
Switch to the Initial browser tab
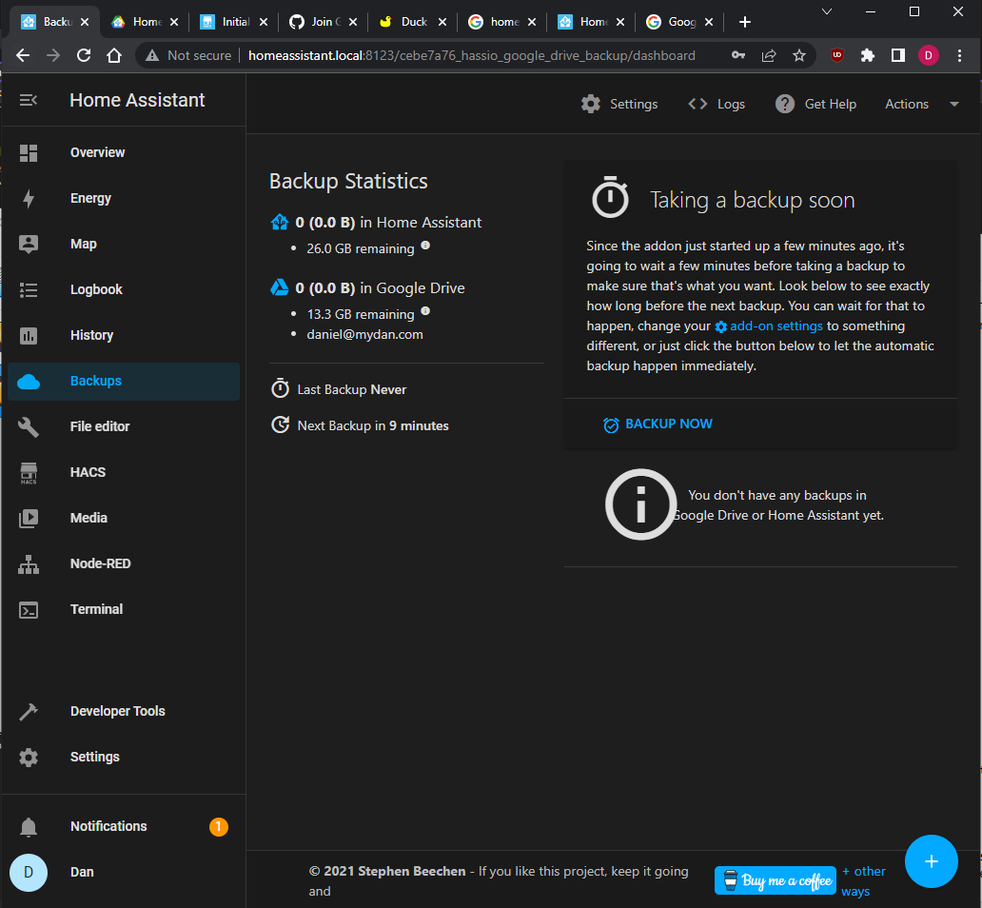click(x=233, y=22)
